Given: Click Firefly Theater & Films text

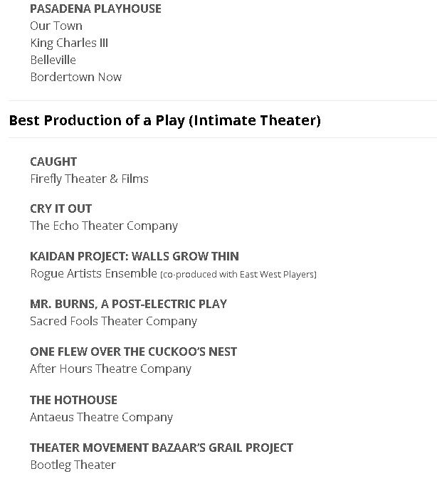Looking at the screenshot, I should click(x=89, y=179).
